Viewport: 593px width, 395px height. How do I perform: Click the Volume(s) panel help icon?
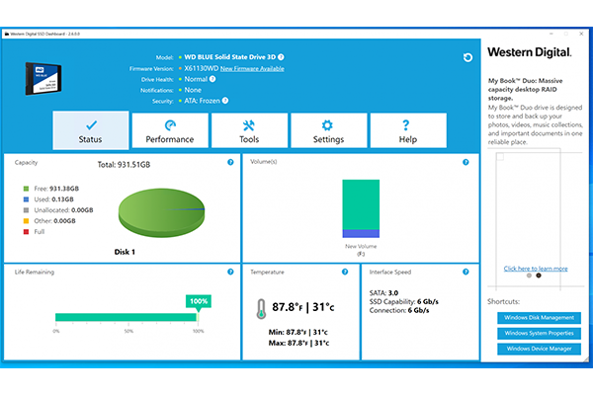(466, 161)
